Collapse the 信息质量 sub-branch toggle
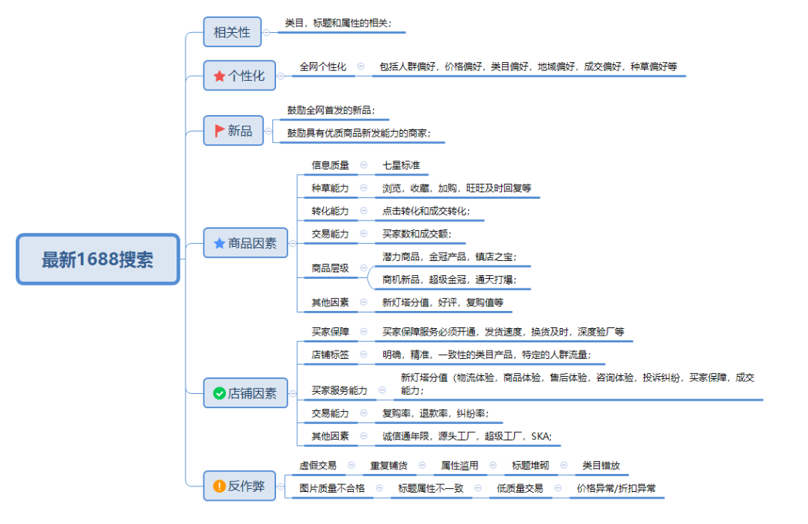The height and width of the screenshot is (524, 808). tap(364, 164)
